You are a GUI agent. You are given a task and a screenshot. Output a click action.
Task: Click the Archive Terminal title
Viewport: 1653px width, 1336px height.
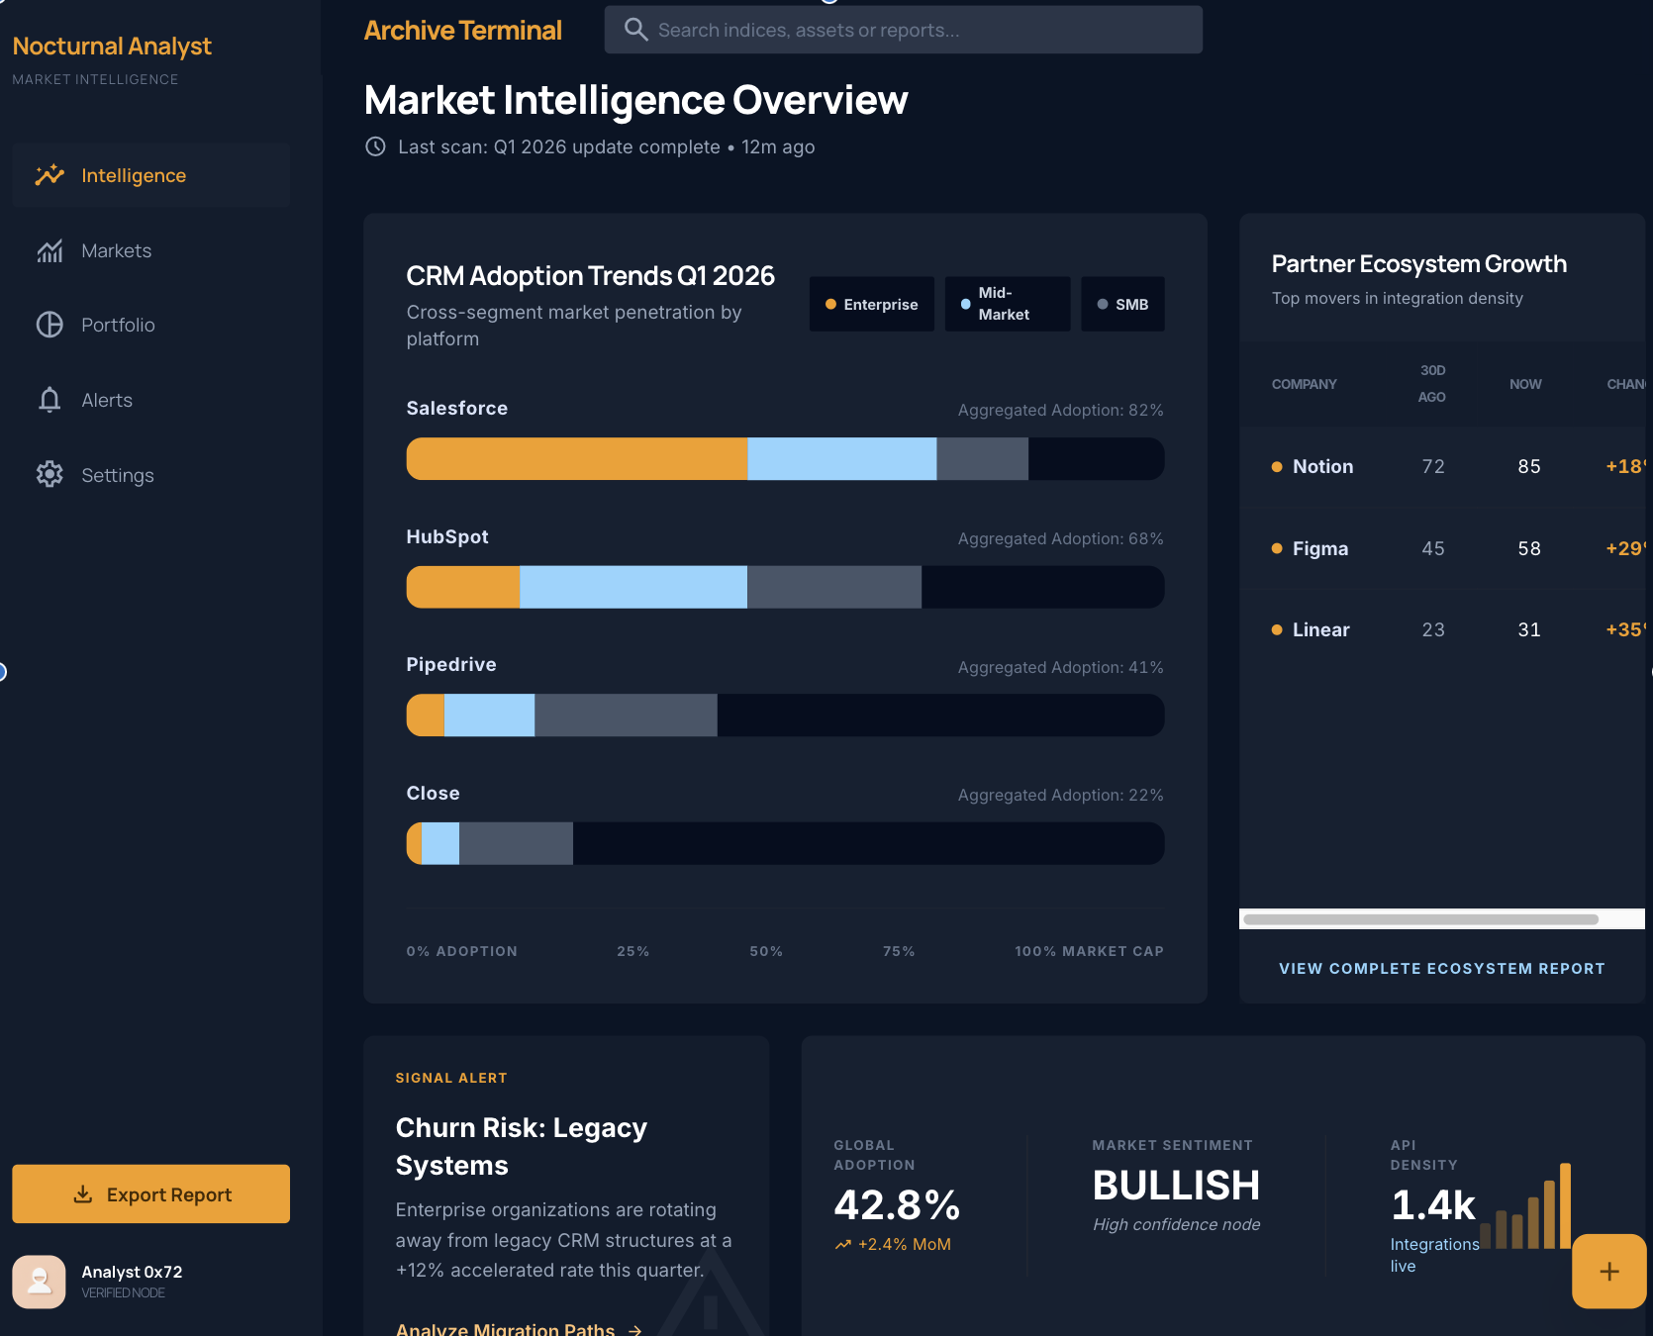click(x=462, y=30)
